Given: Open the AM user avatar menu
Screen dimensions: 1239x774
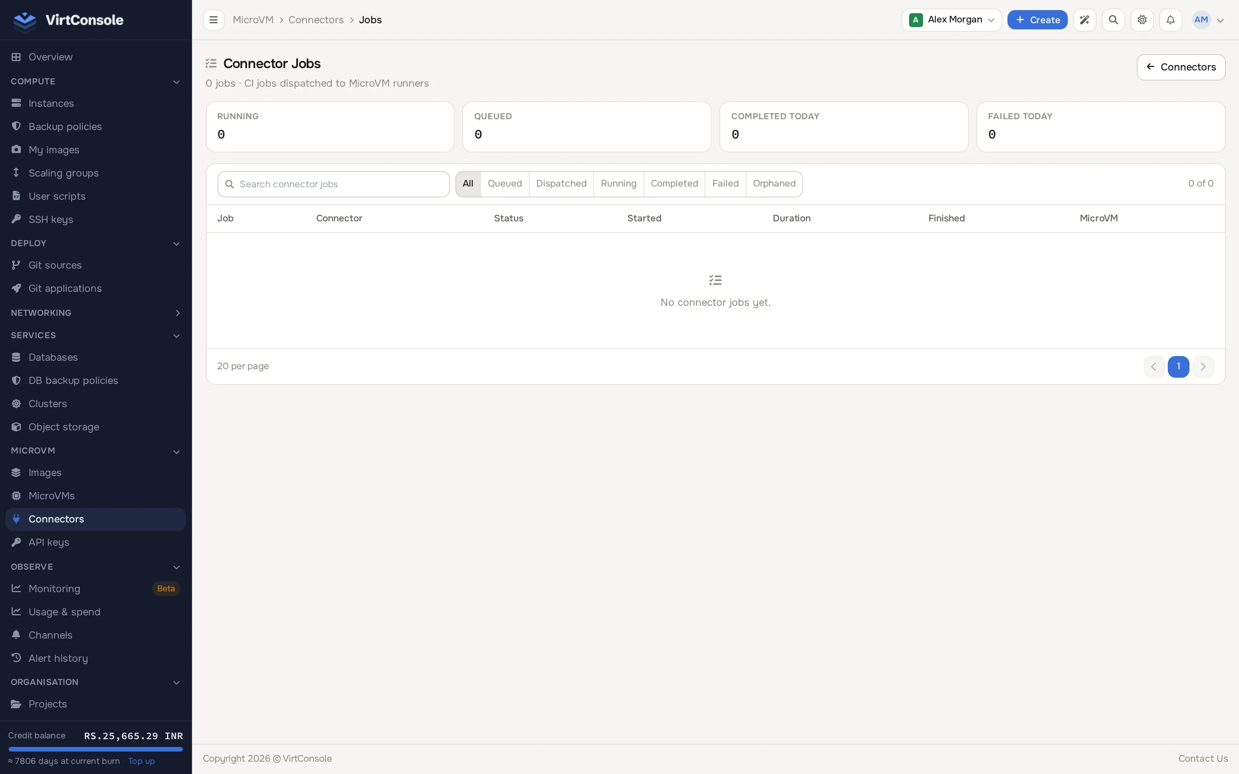Looking at the screenshot, I should pos(1208,20).
